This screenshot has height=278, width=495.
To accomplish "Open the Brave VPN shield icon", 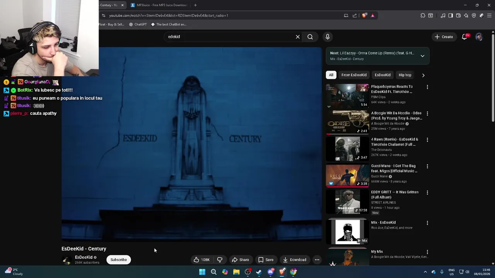I will click(x=474, y=15).
